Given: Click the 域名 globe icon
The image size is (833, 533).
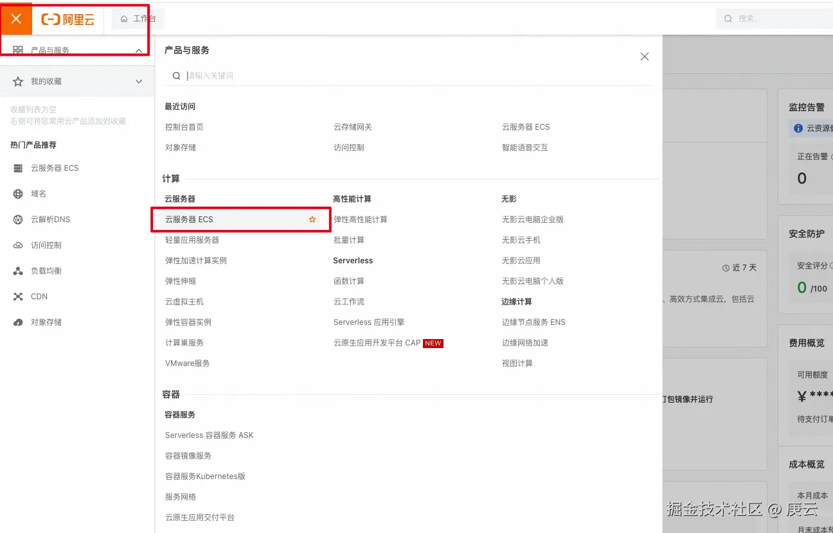Looking at the screenshot, I should [18, 194].
